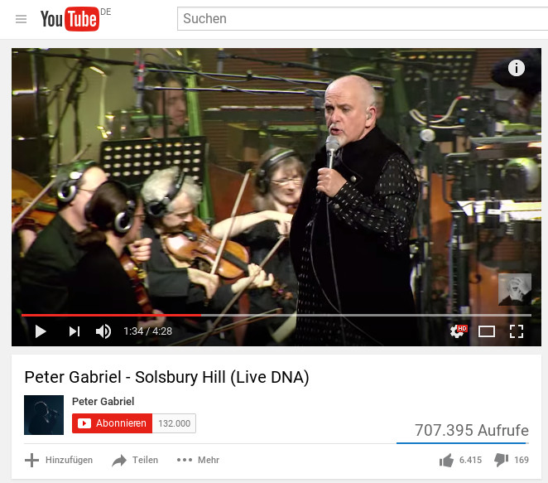
Task: Enter fullscreen mode
Action: point(517,331)
